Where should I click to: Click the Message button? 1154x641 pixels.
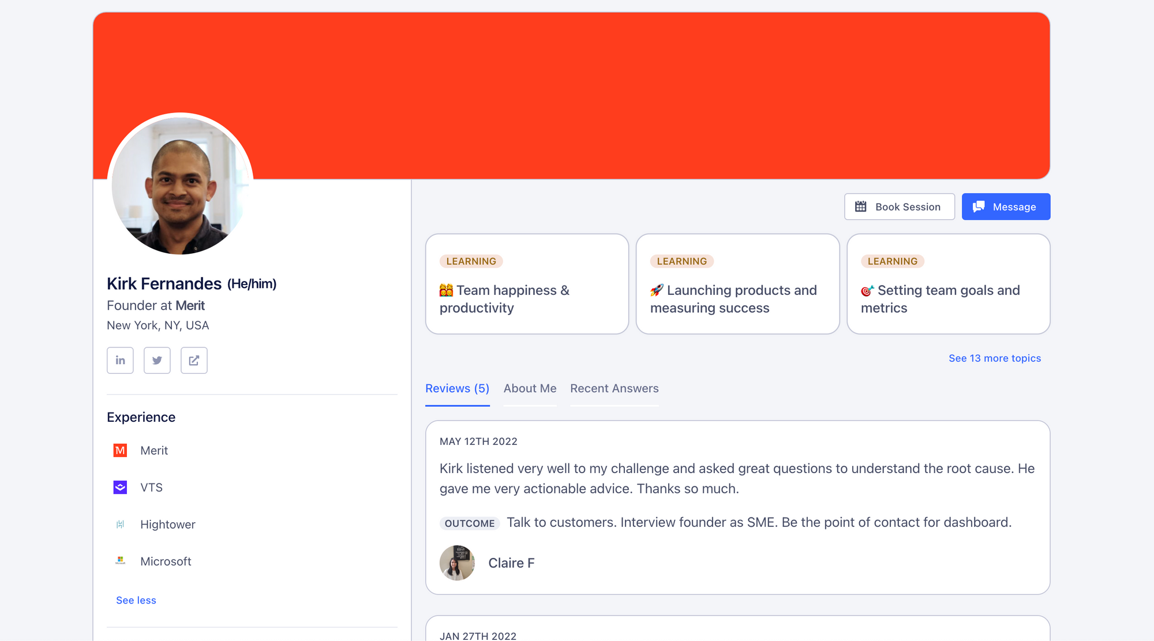click(x=1006, y=206)
